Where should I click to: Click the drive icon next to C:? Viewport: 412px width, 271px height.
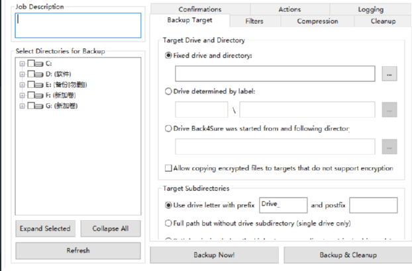pyautogui.click(x=40, y=63)
